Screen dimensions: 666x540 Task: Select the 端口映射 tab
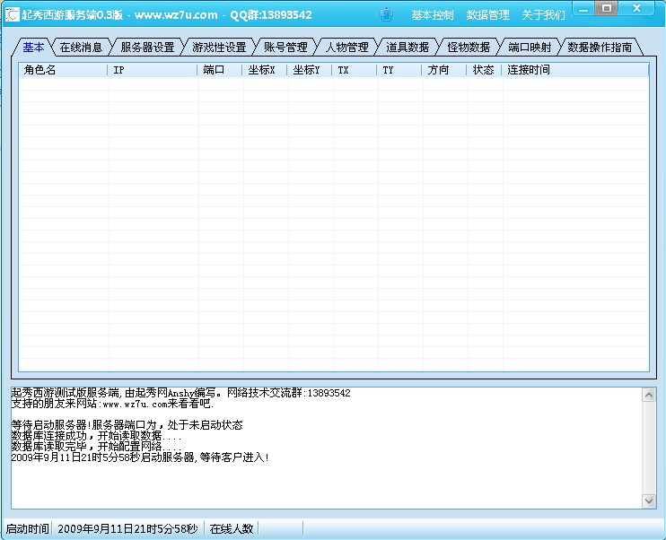click(530, 48)
